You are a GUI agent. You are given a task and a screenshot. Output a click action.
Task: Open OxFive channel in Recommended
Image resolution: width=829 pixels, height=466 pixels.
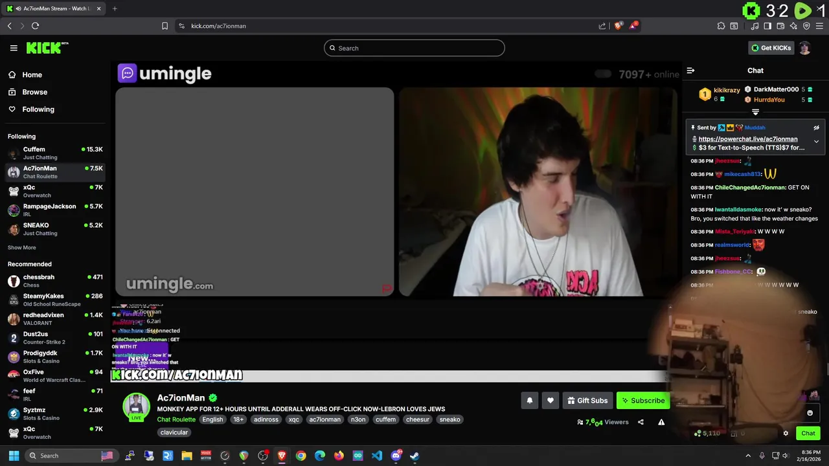coord(55,375)
